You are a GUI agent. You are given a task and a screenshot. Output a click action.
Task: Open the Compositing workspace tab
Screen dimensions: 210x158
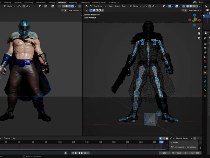coord(84,3)
